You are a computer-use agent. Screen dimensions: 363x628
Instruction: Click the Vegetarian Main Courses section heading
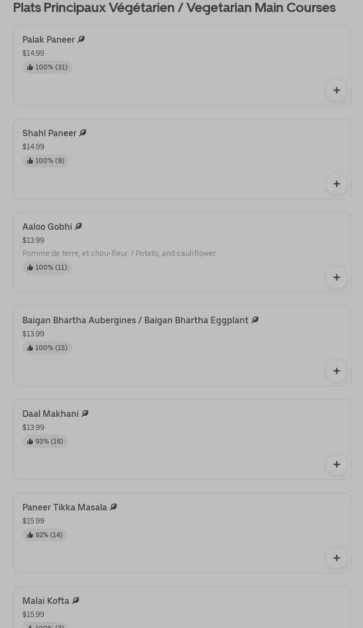tap(174, 8)
